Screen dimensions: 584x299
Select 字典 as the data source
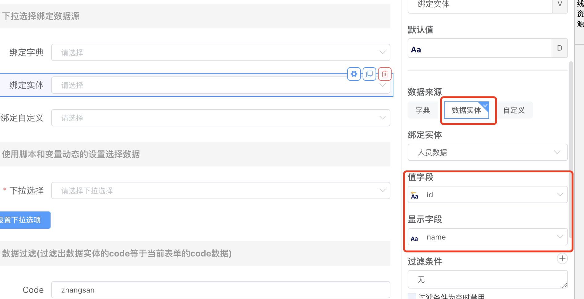coord(422,110)
